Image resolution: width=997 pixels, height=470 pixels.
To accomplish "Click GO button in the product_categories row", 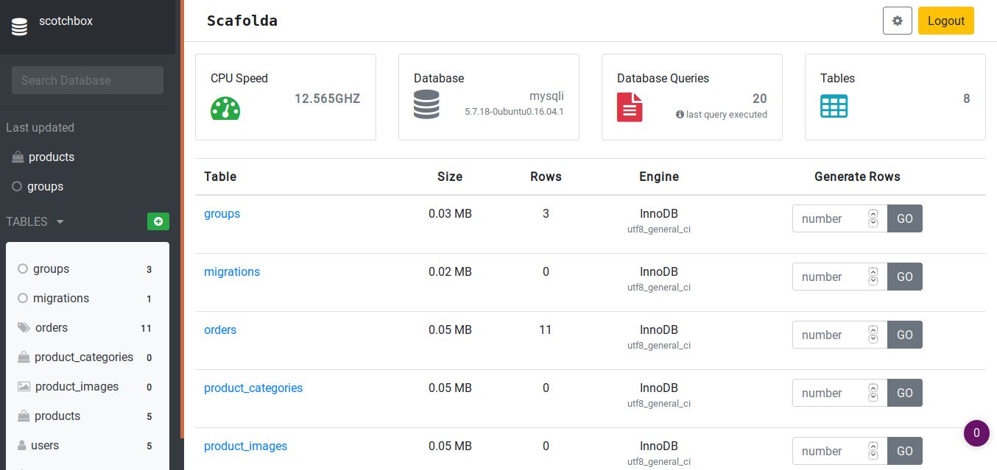I will point(905,393).
